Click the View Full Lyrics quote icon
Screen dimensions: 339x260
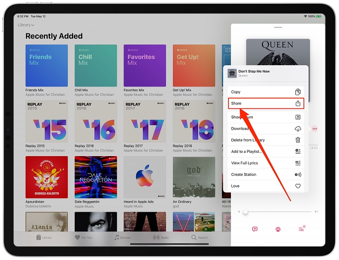point(298,163)
